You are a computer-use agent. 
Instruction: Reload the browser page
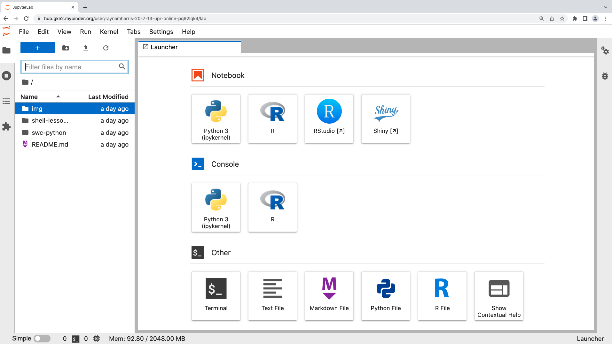[26, 19]
